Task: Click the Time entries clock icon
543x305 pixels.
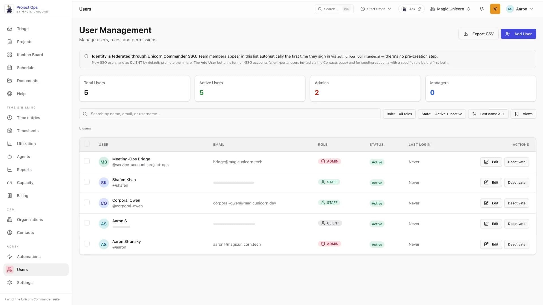Action: [x=10, y=118]
